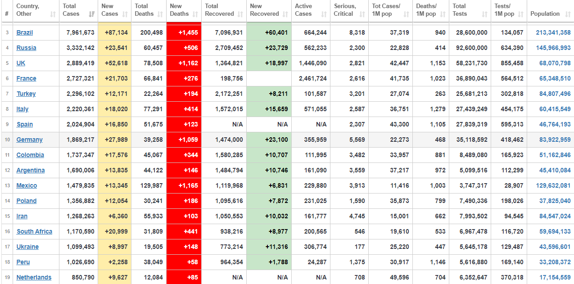Open Netherlands' population link 17,154,559
The height and width of the screenshot is (284, 574).
pos(555,277)
